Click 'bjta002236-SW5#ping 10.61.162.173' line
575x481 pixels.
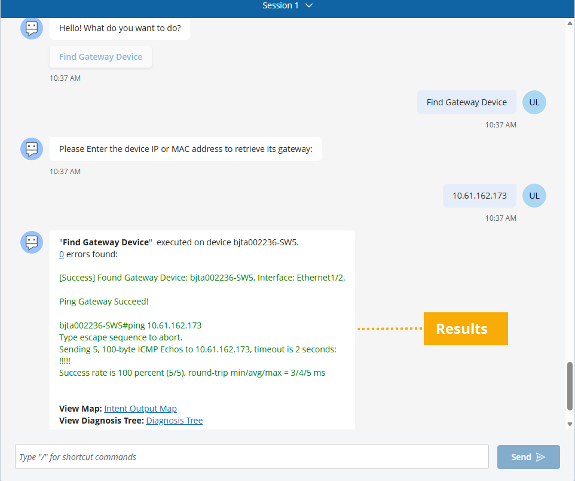(x=130, y=325)
